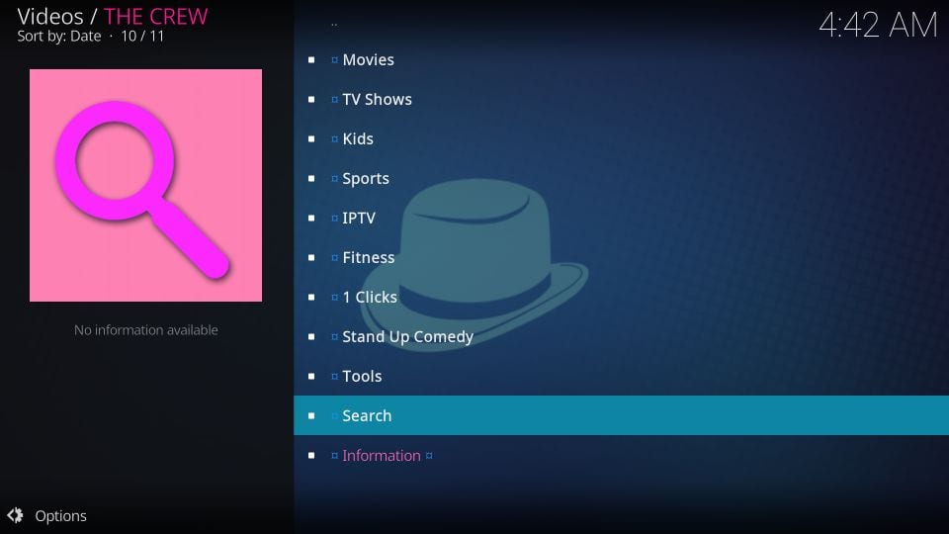Open the Sports section

(x=621, y=178)
